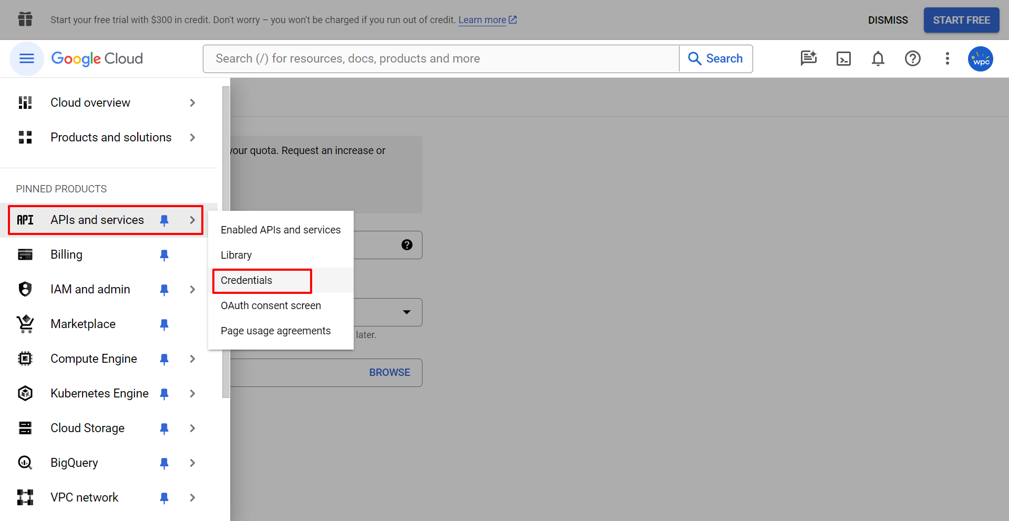Click the Billing card icon
This screenshot has height=521, width=1009.
point(25,254)
